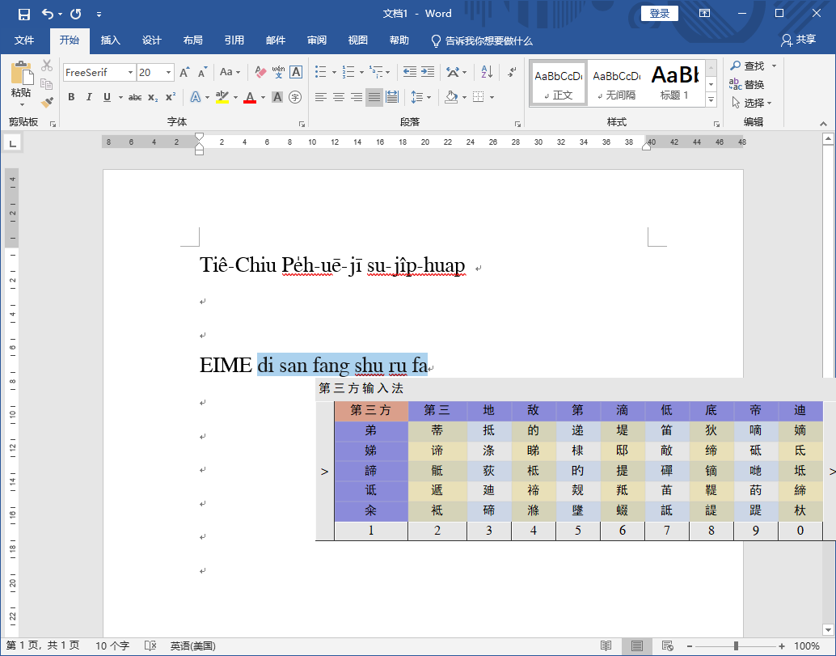
Task: Open line spacing dropdown
Action: coord(420,97)
